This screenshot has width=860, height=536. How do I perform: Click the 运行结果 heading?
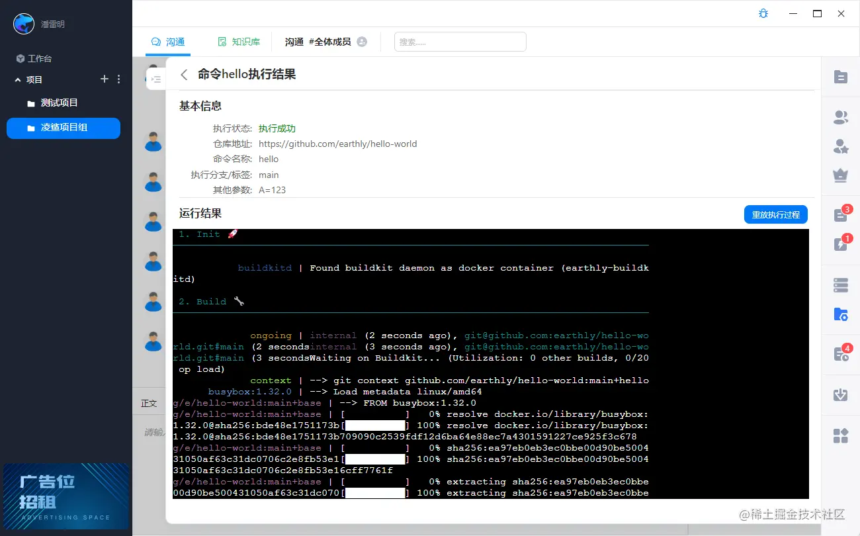click(200, 214)
